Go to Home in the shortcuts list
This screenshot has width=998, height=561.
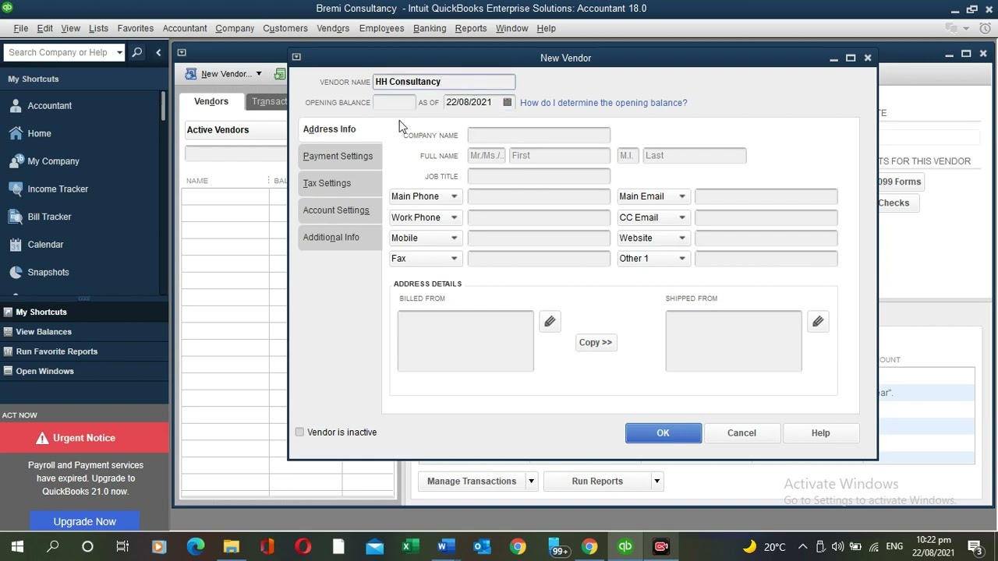click(x=39, y=133)
